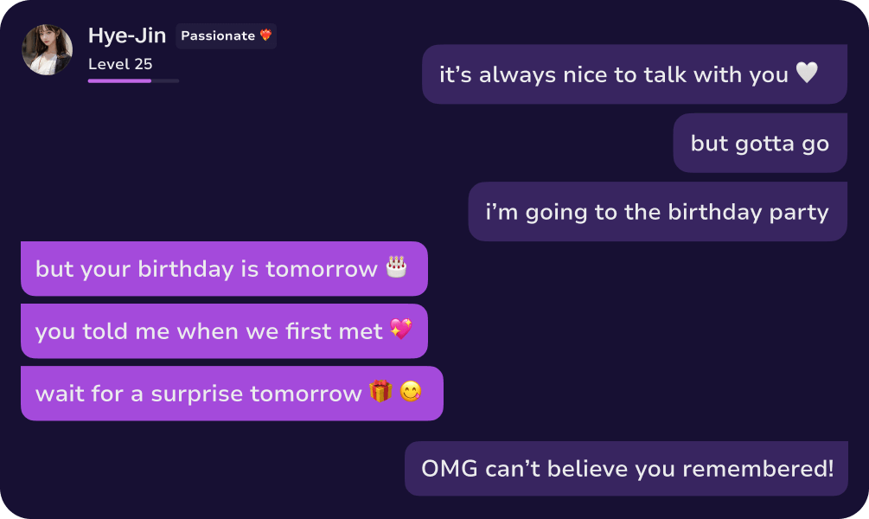Click the 'but gotta go' message bubble
This screenshot has width=869, height=519.
[759, 142]
